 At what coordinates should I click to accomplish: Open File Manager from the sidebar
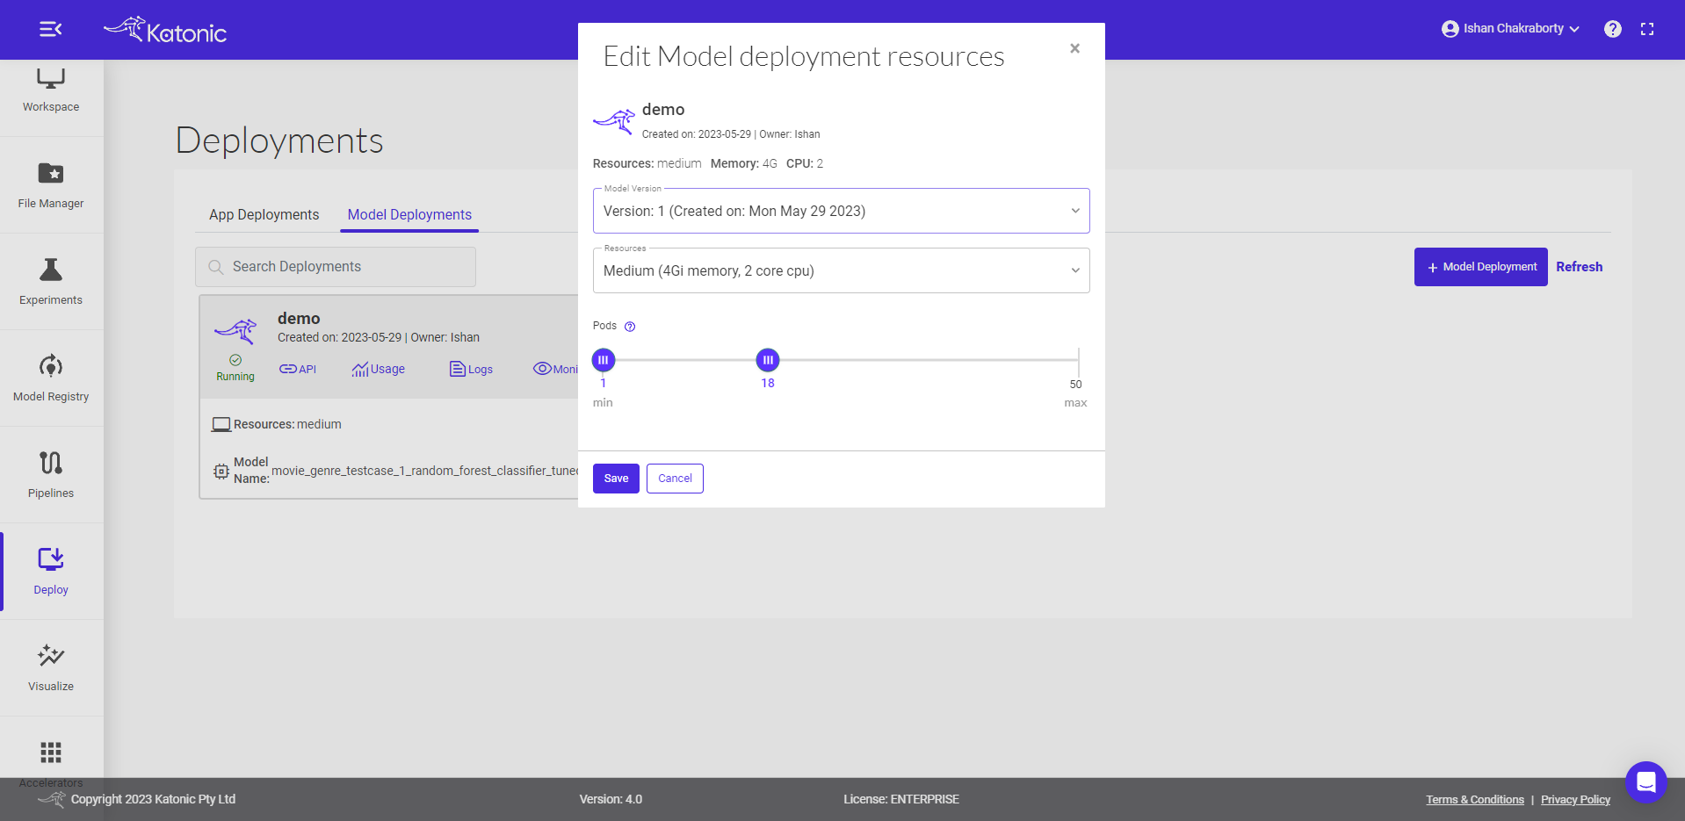[51, 185]
